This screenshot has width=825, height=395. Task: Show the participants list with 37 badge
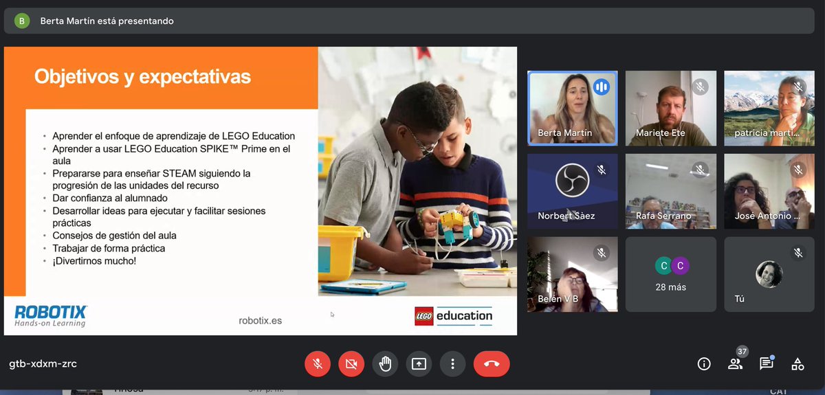click(736, 363)
